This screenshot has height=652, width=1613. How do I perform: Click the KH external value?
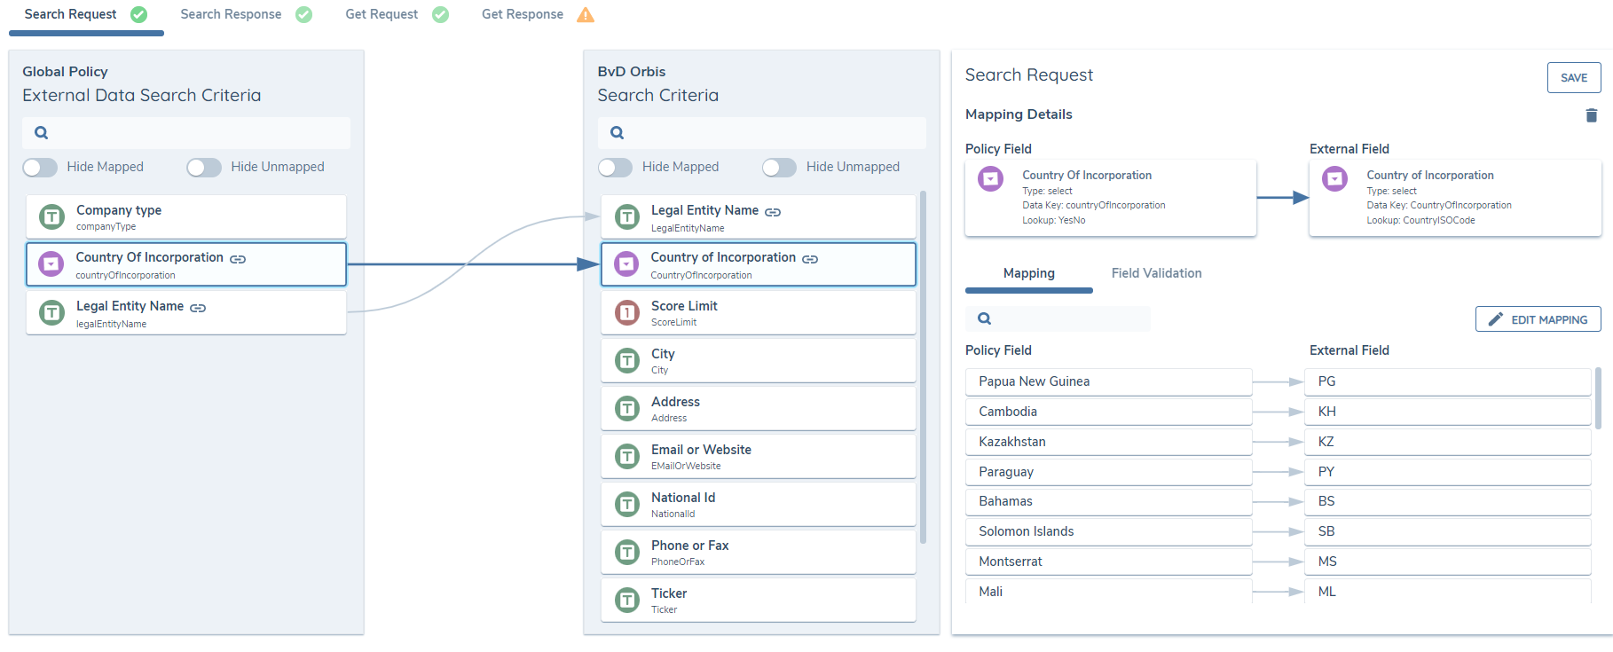(1448, 412)
